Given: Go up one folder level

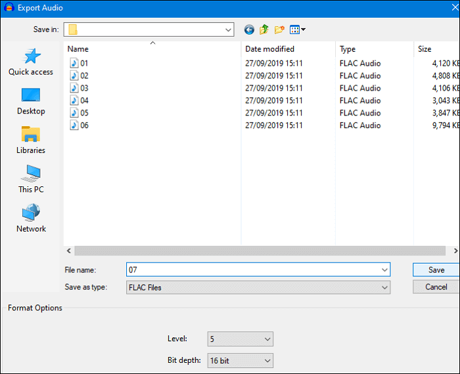Looking at the screenshot, I should click(x=264, y=30).
